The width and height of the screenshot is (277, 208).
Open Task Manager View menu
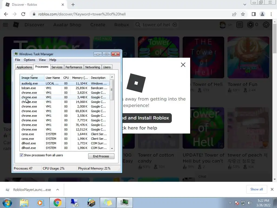click(42, 60)
